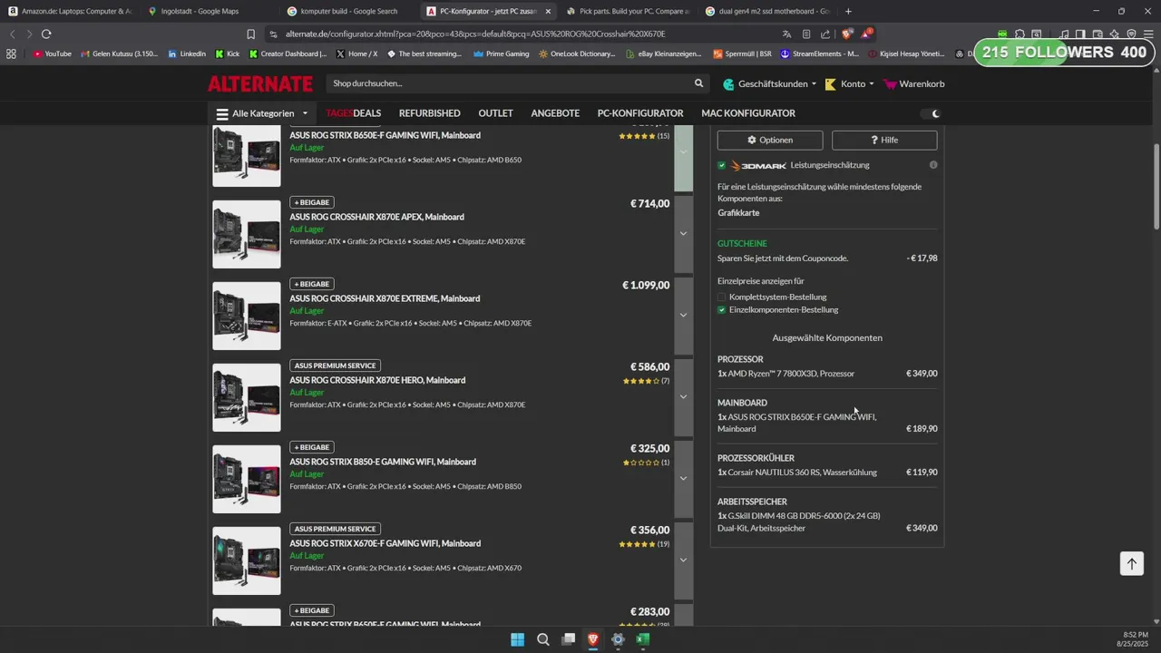Viewport: 1161px width, 653px height.
Task: Open Brave browser from taskbar
Action: (x=593, y=639)
